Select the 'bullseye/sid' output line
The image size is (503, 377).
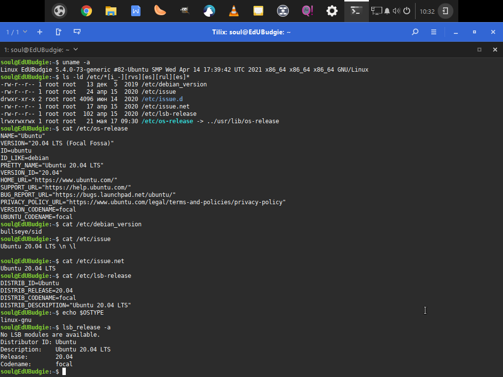[x=21, y=232]
